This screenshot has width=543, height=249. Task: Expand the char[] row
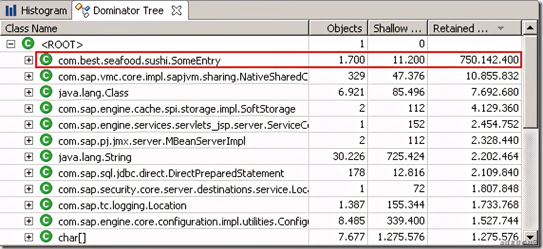(x=29, y=237)
